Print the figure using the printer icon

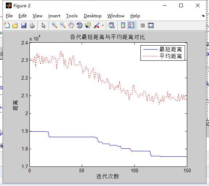pos(32,25)
